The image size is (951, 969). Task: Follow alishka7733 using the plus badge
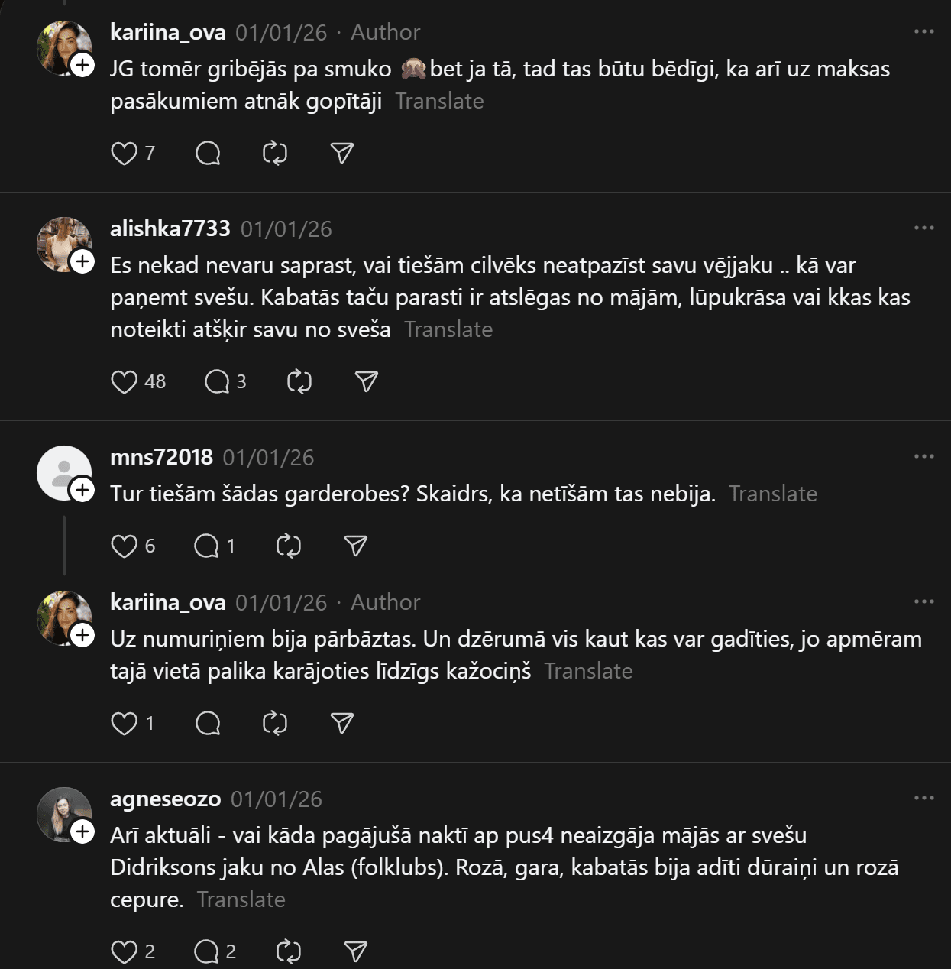pyautogui.click(x=82, y=261)
